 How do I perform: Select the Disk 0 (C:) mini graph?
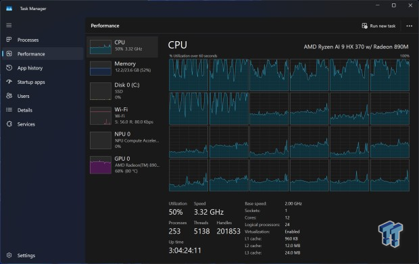click(x=101, y=91)
